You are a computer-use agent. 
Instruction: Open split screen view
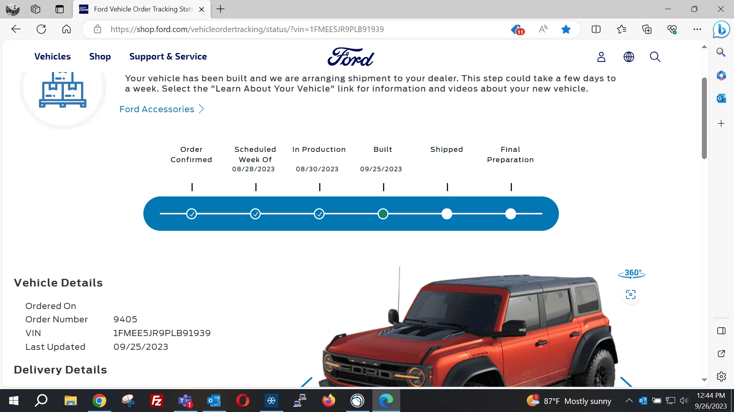(596, 29)
